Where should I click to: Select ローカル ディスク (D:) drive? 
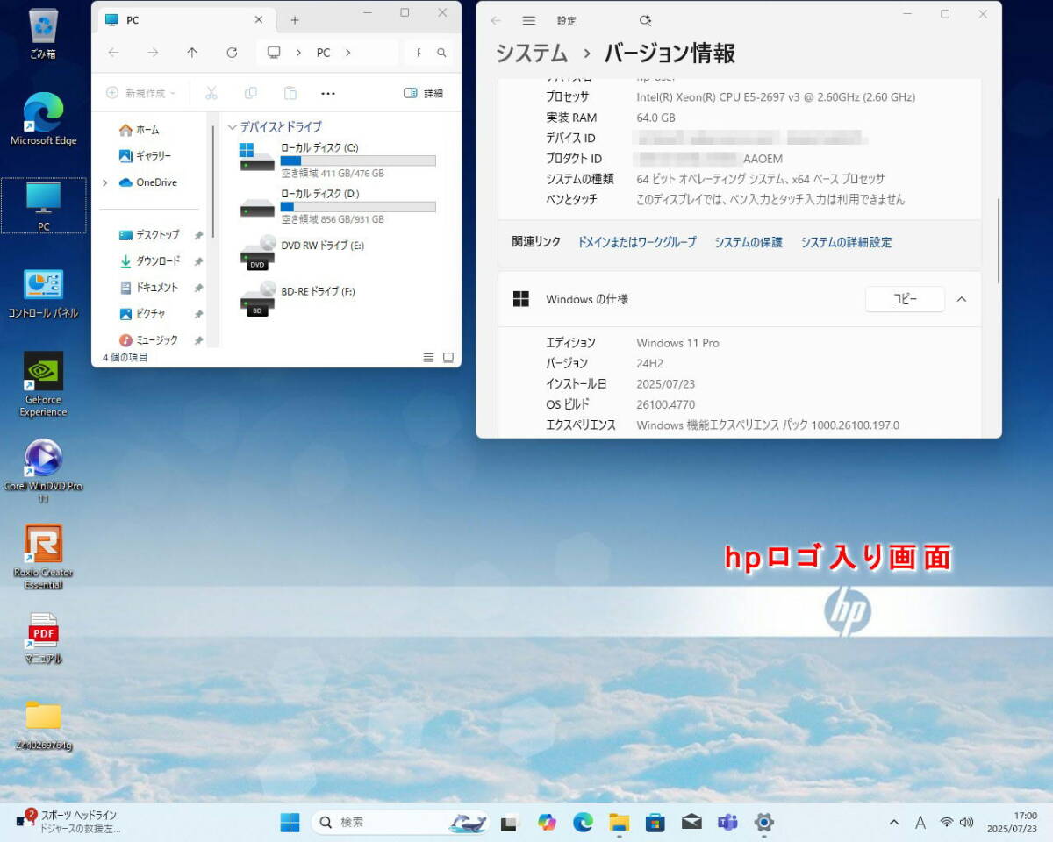coord(338,206)
